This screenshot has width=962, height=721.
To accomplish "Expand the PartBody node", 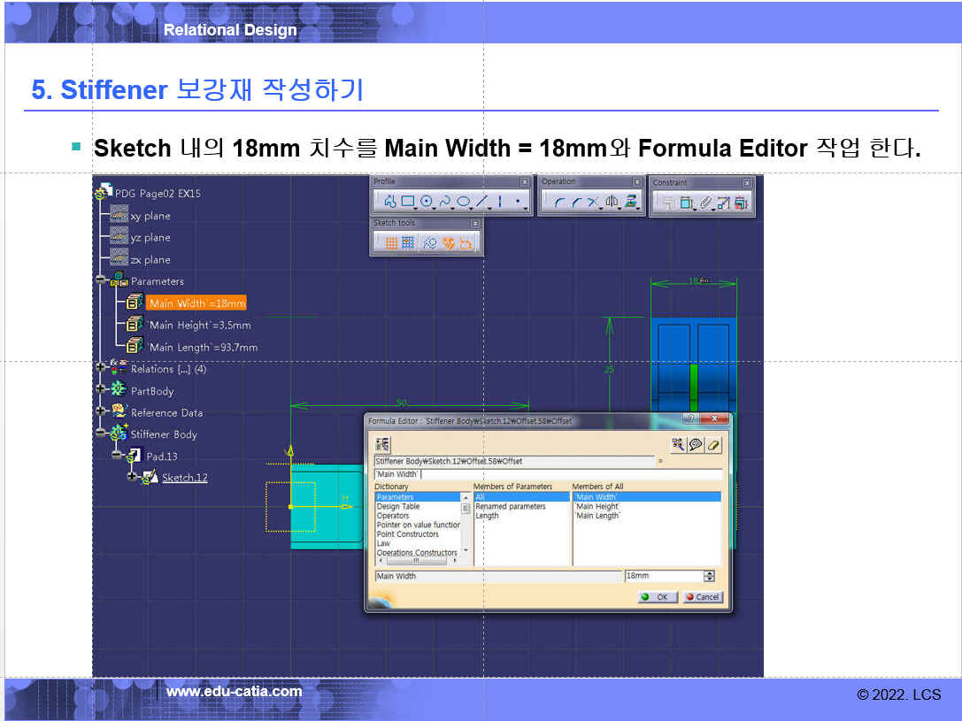I will coord(101,391).
